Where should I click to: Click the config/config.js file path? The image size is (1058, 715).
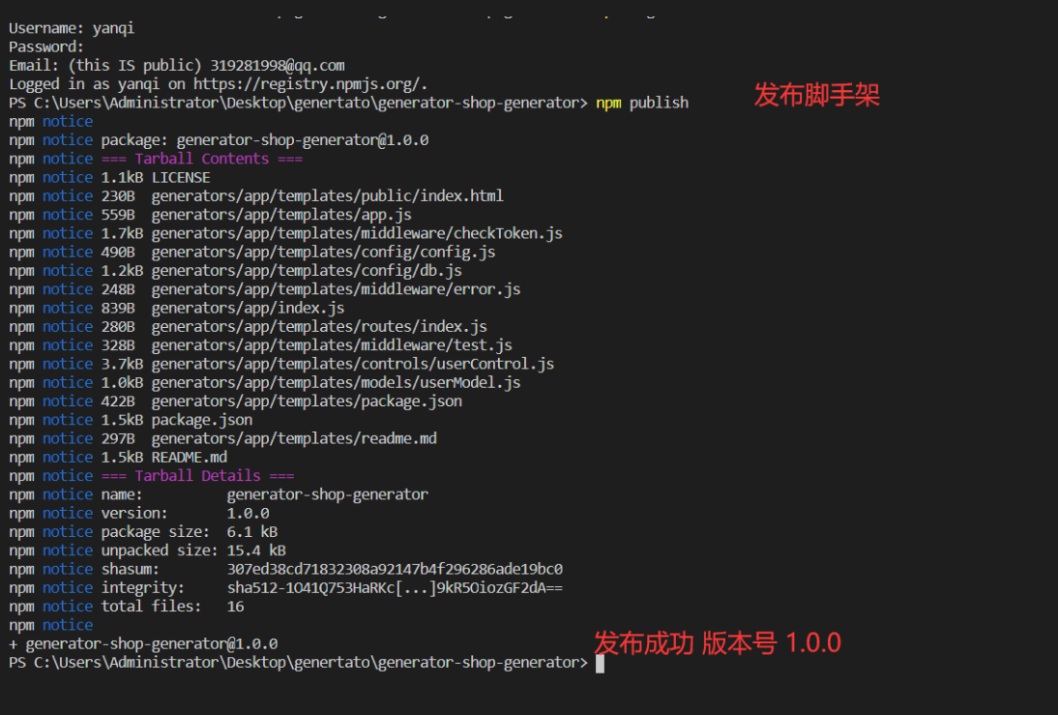[x=323, y=253]
